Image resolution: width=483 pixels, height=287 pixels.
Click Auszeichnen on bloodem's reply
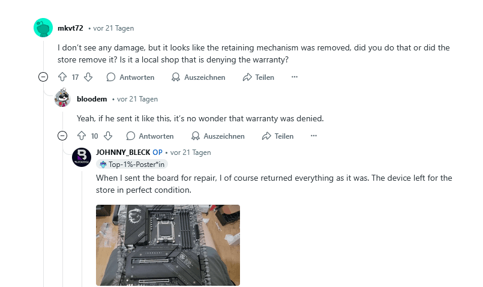217,136
